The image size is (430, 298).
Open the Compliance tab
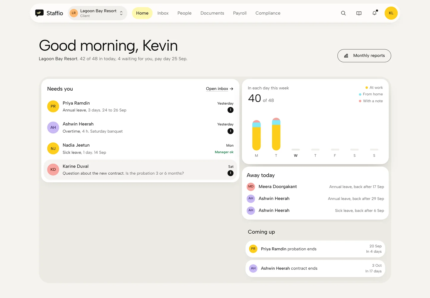coord(268,13)
